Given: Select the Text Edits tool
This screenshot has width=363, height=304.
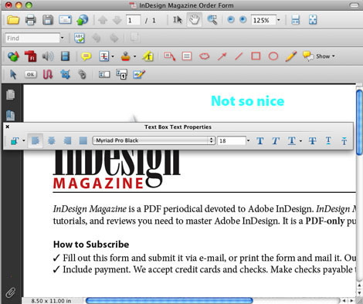Looking at the screenshot, I should [104, 56].
